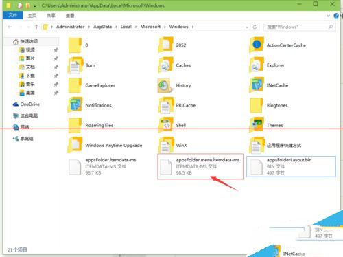The height and width of the screenshot is (257, 343).
Task: Open the recent locations dropdown arrow
Action: pyautogui.click(x=29, y=27)
